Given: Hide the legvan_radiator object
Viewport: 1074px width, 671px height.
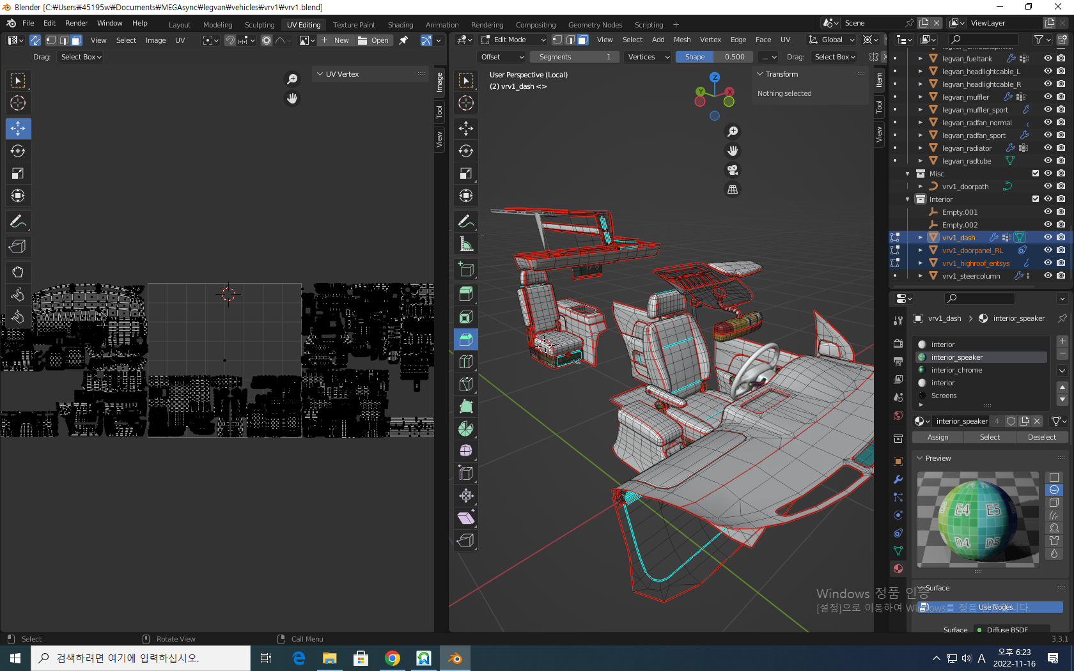Looking at the screenshot, I should (1048, 148).
